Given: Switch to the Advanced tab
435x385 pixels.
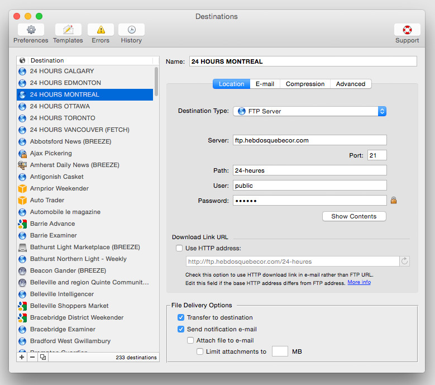Looking at the screenshot, I should coord(351,84).
